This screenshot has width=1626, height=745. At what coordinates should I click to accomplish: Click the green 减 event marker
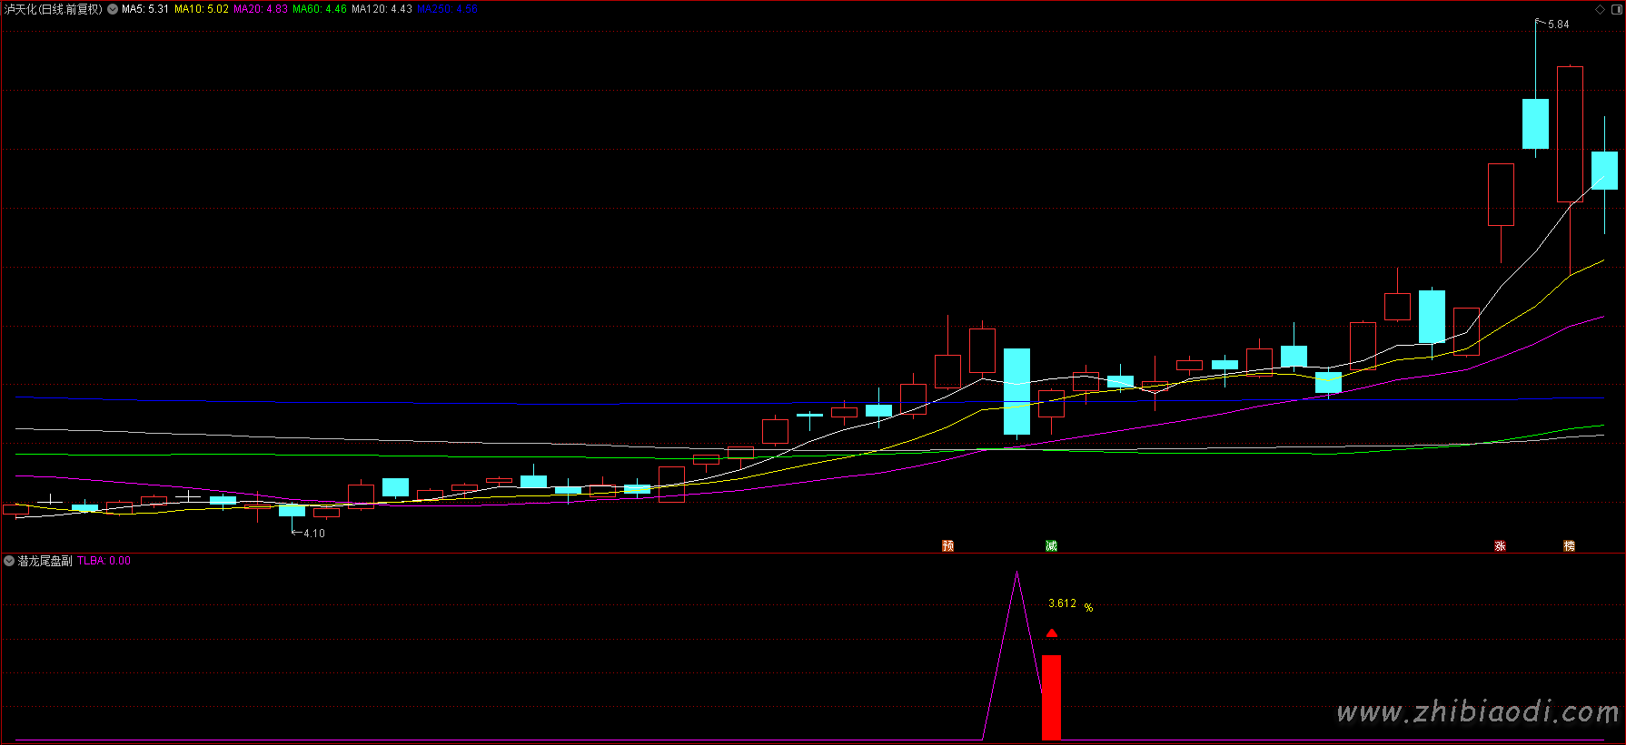(x=1051, y=545)
